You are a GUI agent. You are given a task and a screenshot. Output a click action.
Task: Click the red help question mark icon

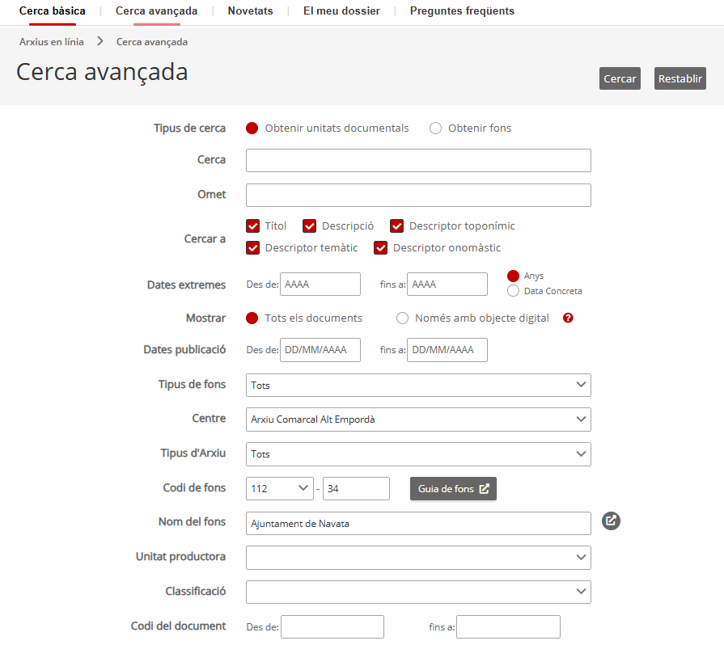pos(568,318)
